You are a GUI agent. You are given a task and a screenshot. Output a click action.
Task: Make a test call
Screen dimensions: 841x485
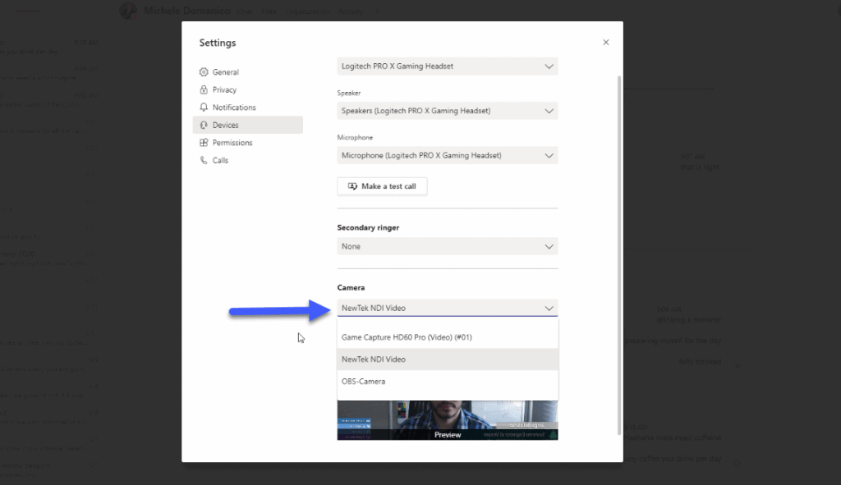pos(382,186)
